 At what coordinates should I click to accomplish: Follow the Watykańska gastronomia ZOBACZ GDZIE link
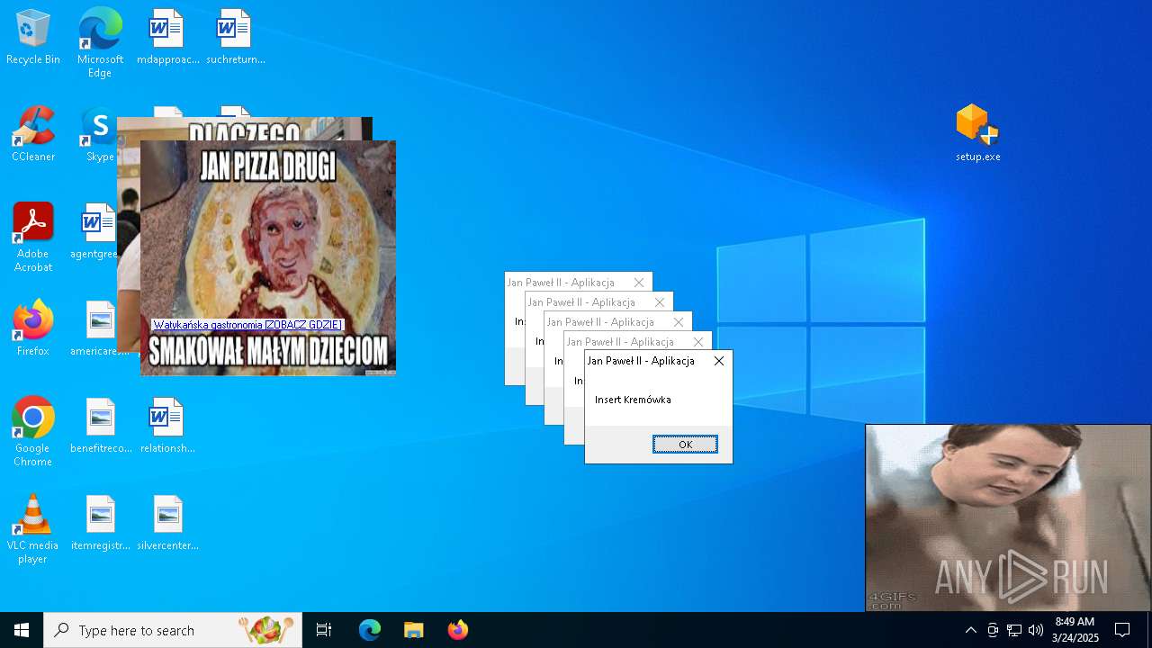point(247,325)
